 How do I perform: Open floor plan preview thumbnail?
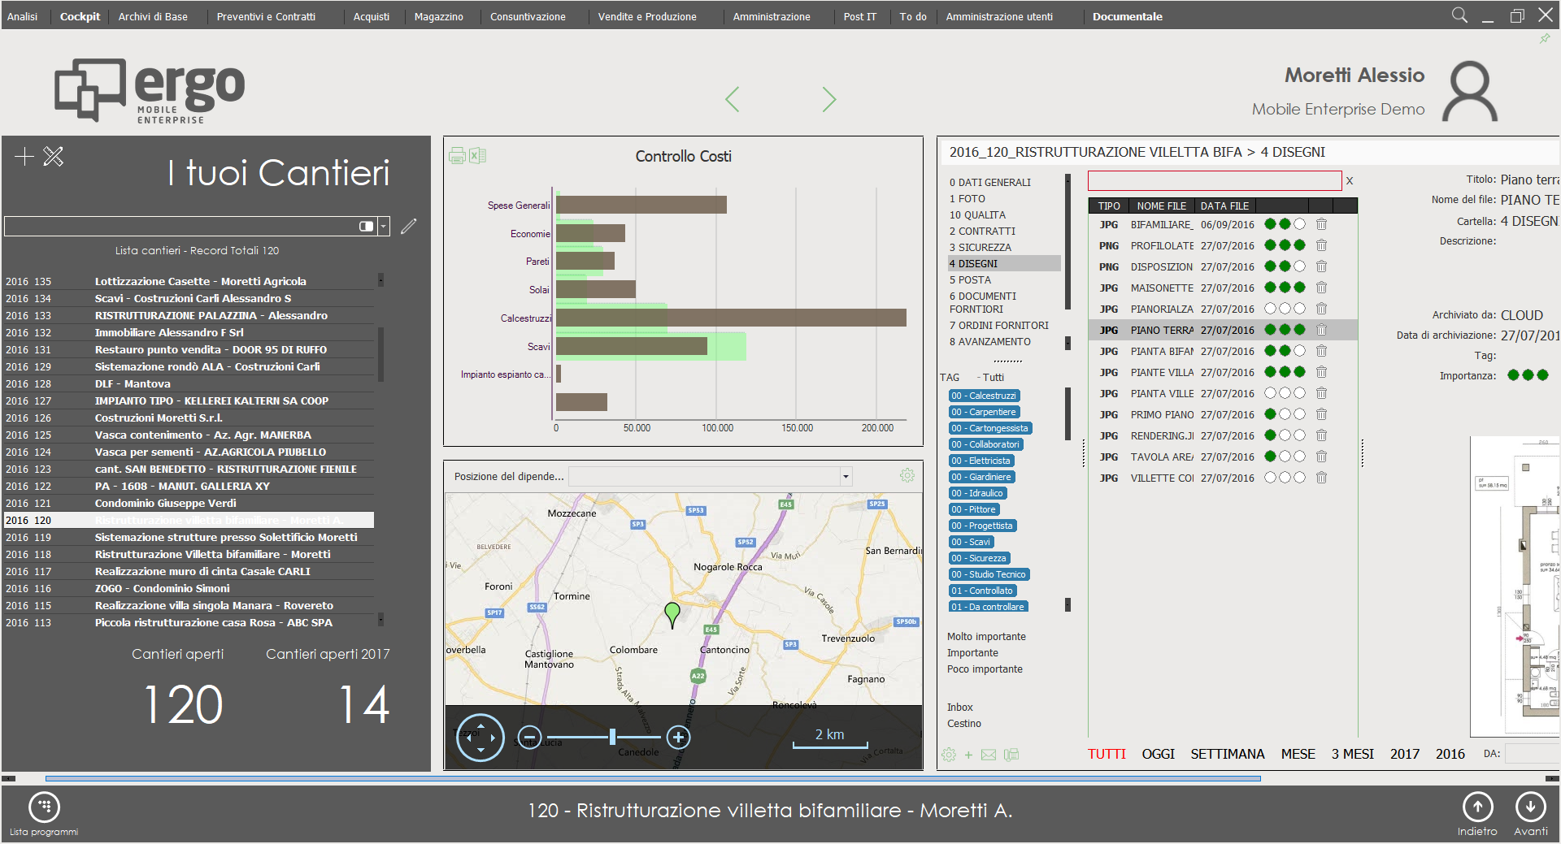coord(1515,586)
